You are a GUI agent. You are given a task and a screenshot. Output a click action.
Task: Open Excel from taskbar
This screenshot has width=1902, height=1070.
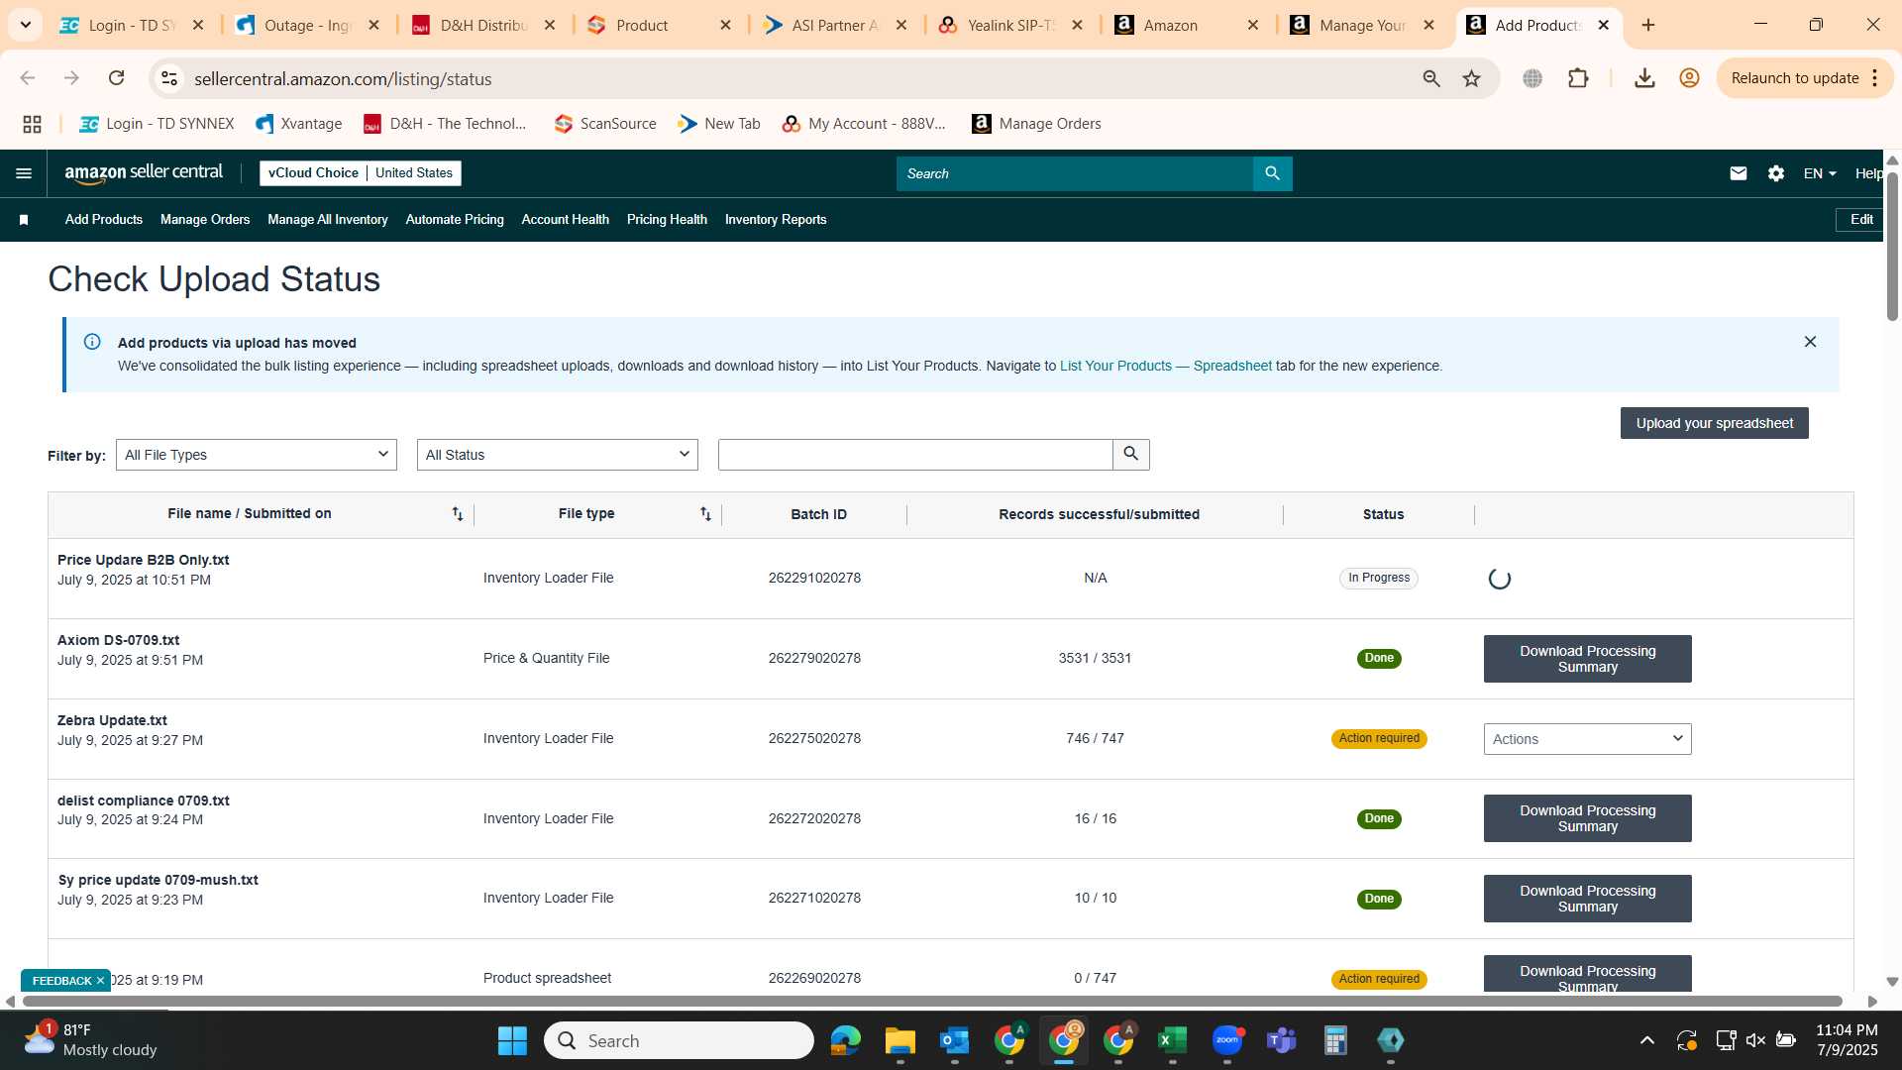click(x=1172, y=1041)
